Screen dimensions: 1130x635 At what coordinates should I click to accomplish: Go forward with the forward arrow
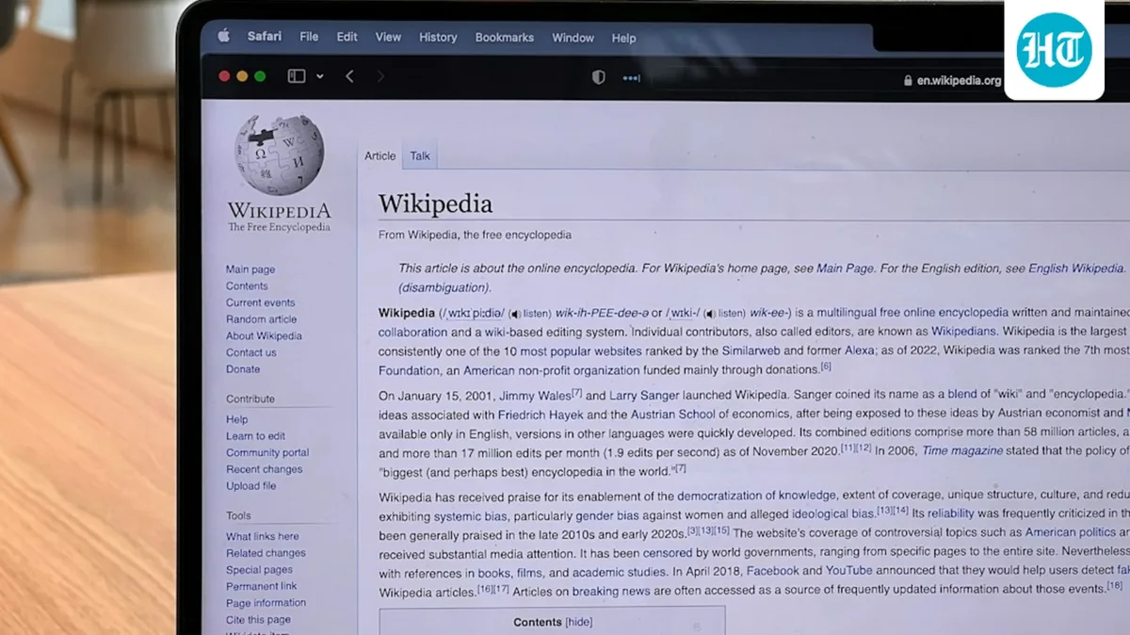coord(380,76)
